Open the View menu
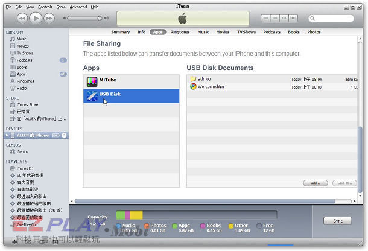368x251 pixels. [x=30, y=7]
